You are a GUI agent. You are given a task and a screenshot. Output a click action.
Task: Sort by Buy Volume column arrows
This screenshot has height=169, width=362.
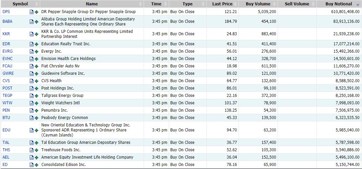[x=275, y=4]
